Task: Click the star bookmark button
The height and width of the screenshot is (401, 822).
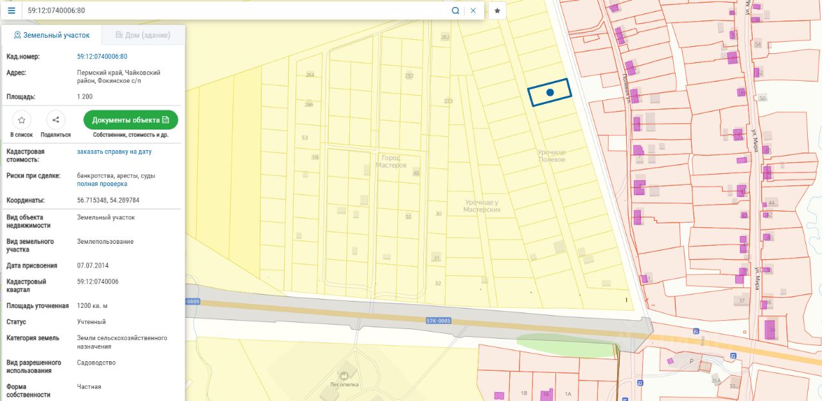Action: click(x=497, y=11)
